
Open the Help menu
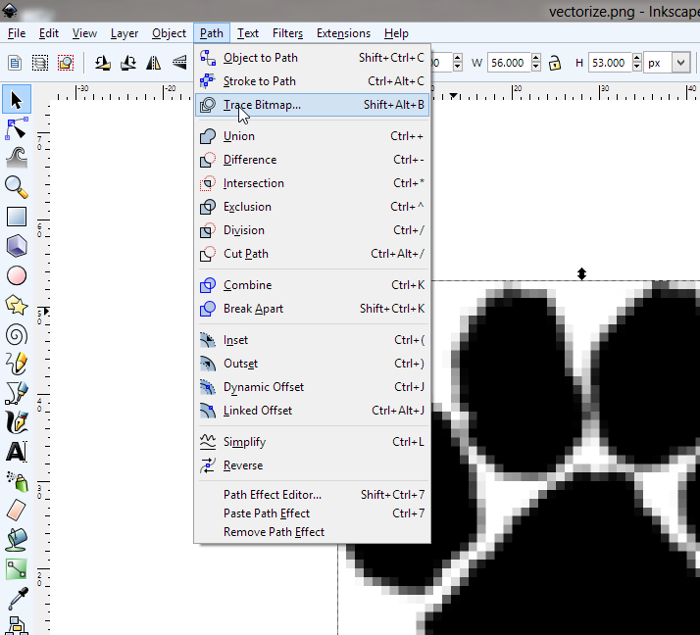tap(396, 33)
